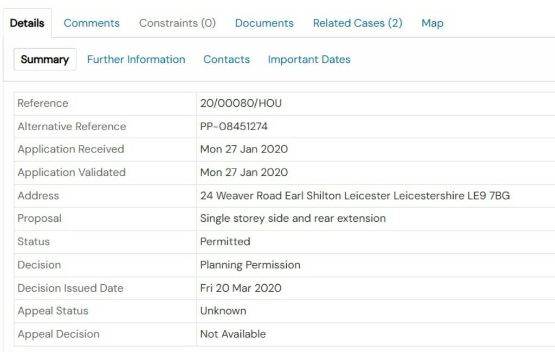Click the reference number 20/00080/HOU
Viewport: 555px width, 352px height.
click(241, 103)
